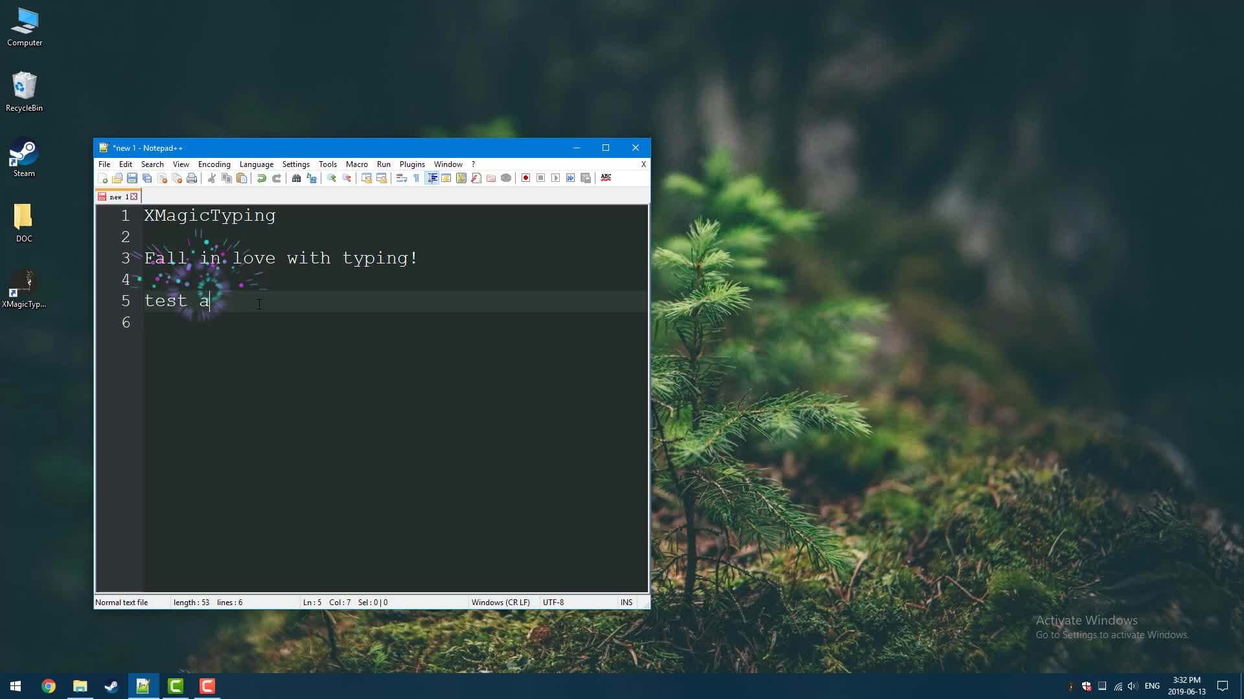This screenshot has width=1244, height=699.
Task: Click INS mode indicator in status bar
Action: tap(626, 603)
